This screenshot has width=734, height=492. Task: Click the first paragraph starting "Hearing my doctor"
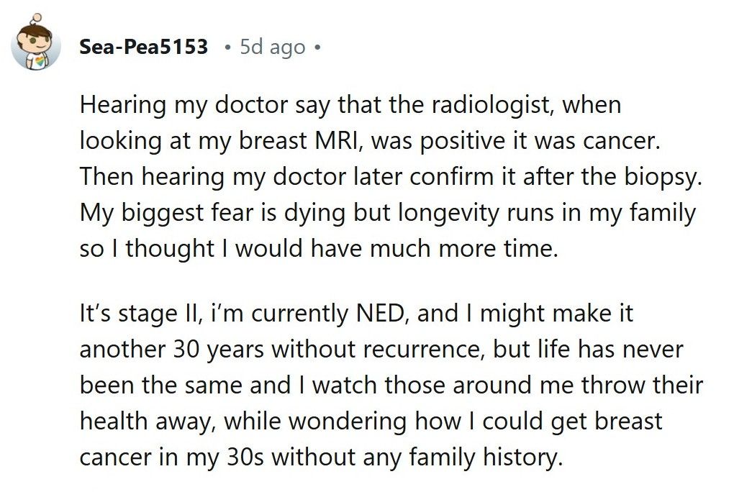(389, 176)
